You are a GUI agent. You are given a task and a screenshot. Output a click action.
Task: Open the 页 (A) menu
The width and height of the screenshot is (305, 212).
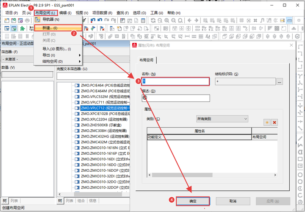26,13
